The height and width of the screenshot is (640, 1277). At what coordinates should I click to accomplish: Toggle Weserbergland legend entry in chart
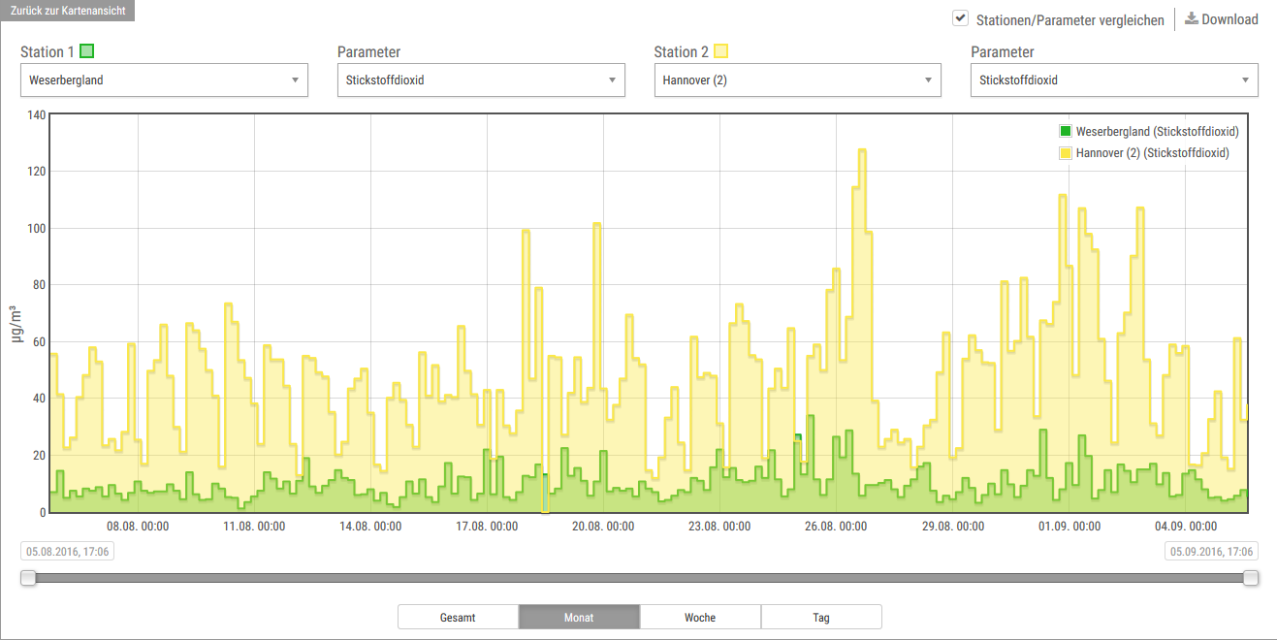[1149, 132]
